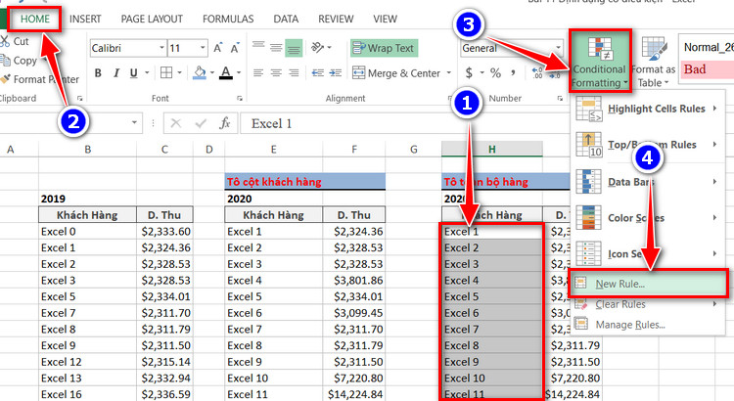Image resolution: width=734 pixels, height=401 pixels.
Task: Go to the FORMULAS tab
Action: tap(228, 20)
